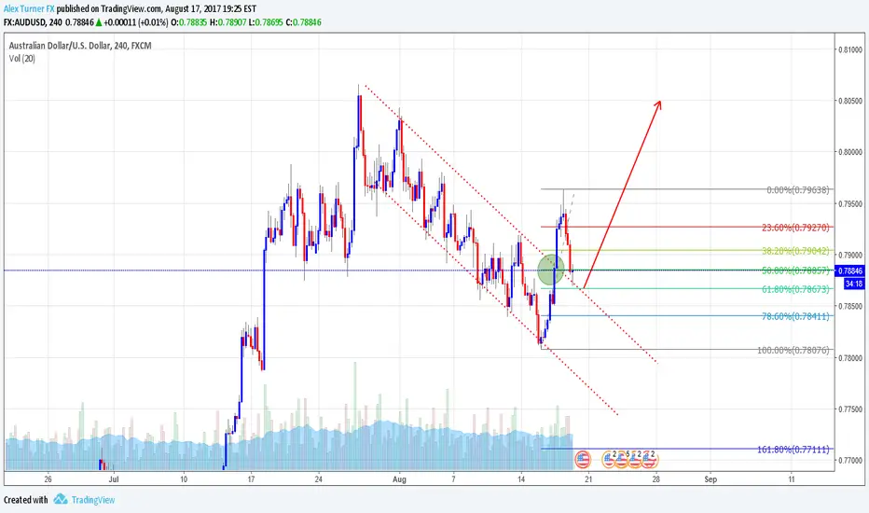The width and height of the screenshot is (869, 513).
Task: Select the 61.80%(0.78673) Fibonacci label
Action: (x=795, y=289)
